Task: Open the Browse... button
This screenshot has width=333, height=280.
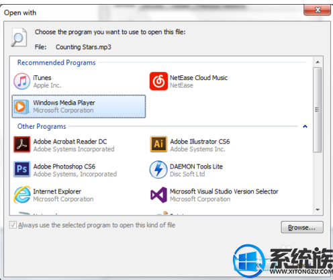Action: click(302, 228)
